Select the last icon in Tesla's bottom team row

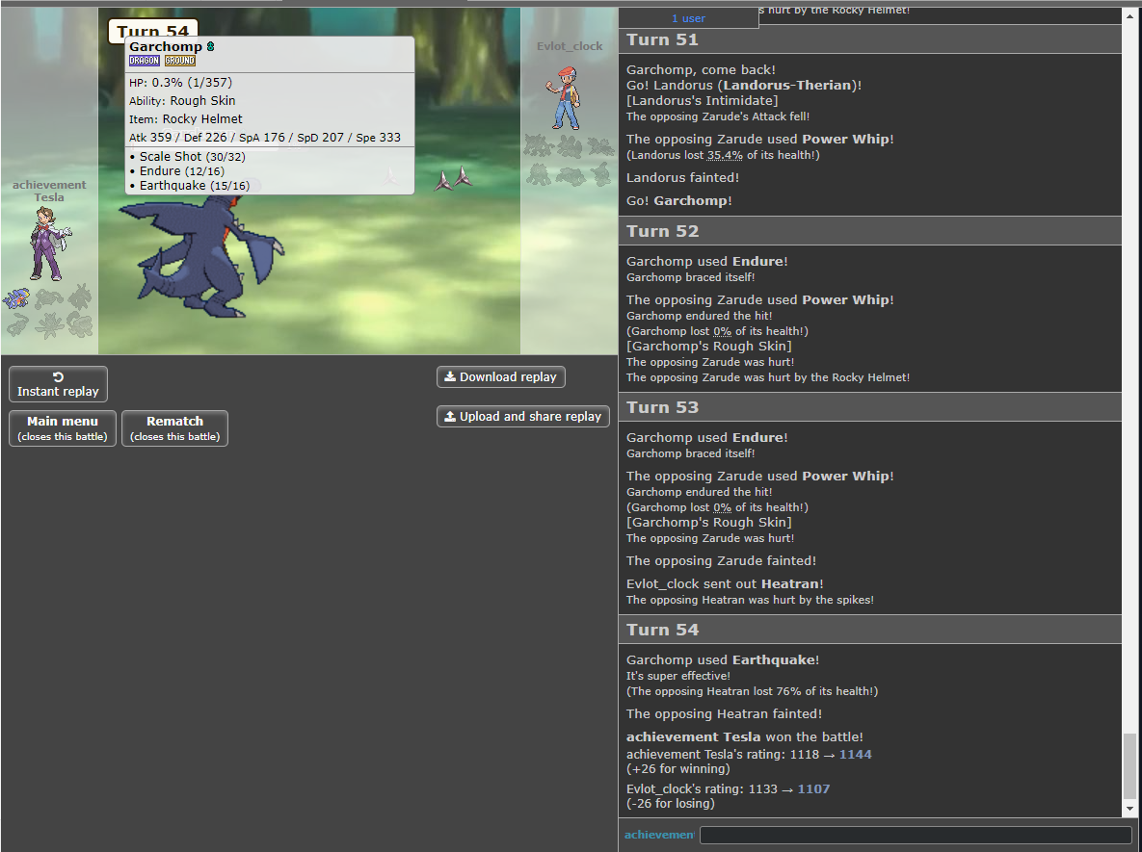(80, 324)
